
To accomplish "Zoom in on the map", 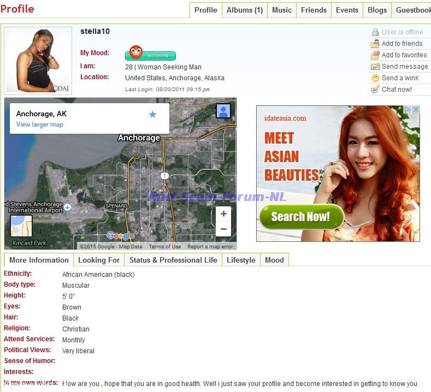I will [223, 214].
